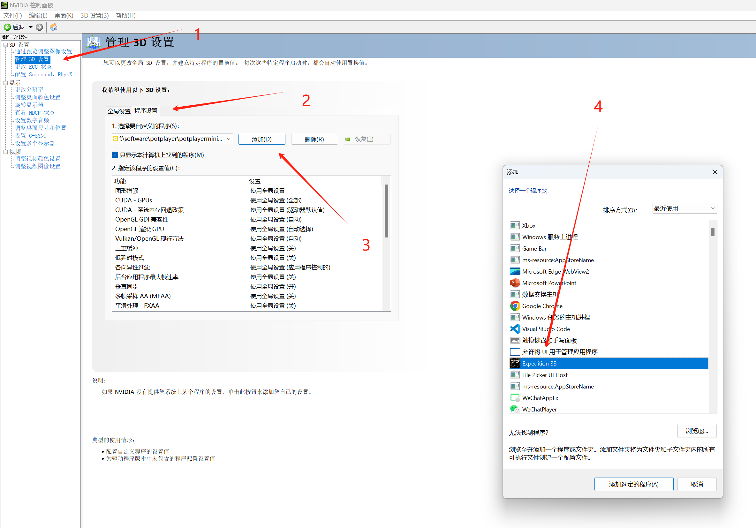The image size is (756, 528).
Task: Click the 允许将 UI 用于管理应用程序 icon
Action: (x=515, y=352)
